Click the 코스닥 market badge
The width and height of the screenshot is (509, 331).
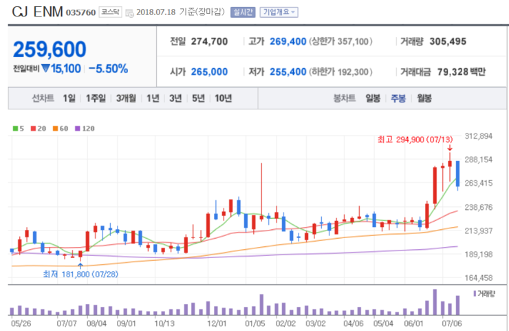click(110, 12)
